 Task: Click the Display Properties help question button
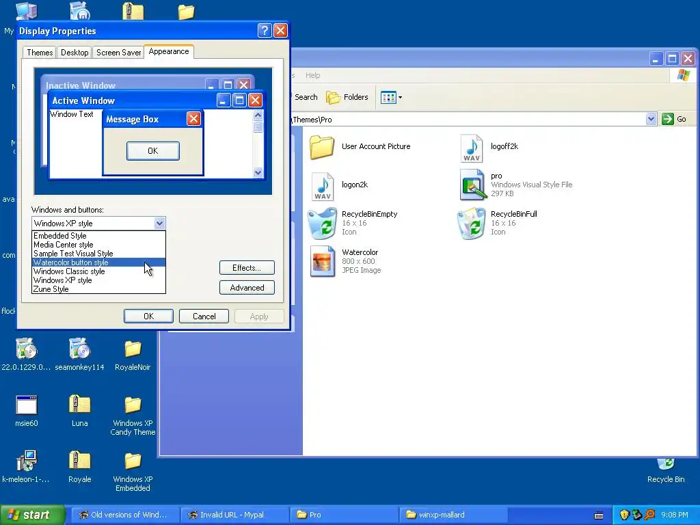point(265,30)
